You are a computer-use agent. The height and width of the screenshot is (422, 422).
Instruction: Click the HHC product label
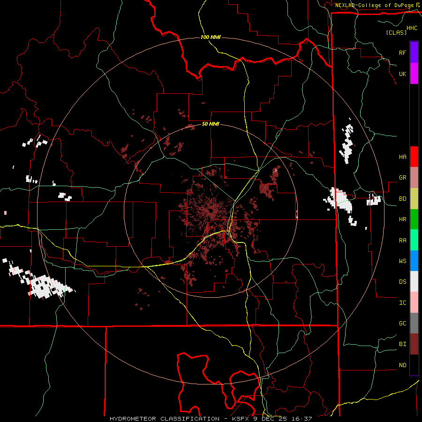[412, 28]
